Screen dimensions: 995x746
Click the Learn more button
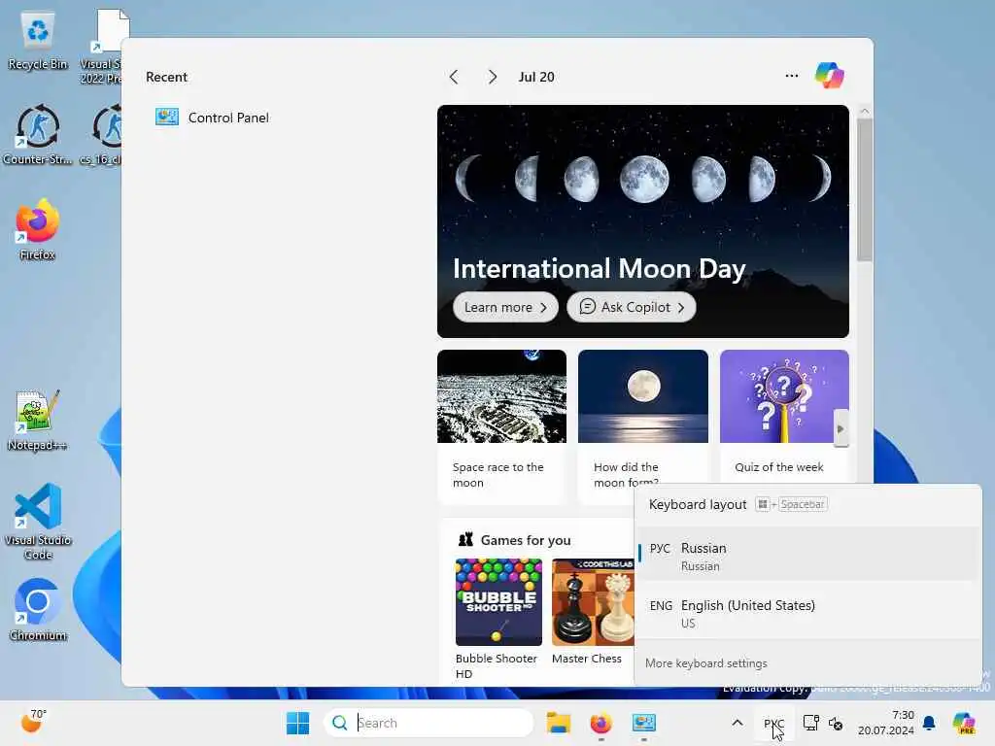click(x=505, y=307)
